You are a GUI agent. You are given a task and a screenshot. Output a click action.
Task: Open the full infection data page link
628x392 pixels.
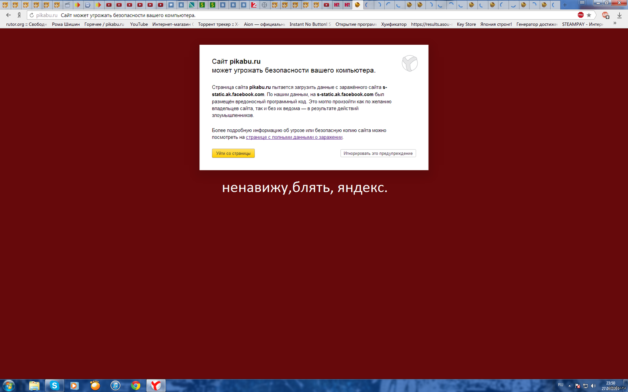point(294,137)
